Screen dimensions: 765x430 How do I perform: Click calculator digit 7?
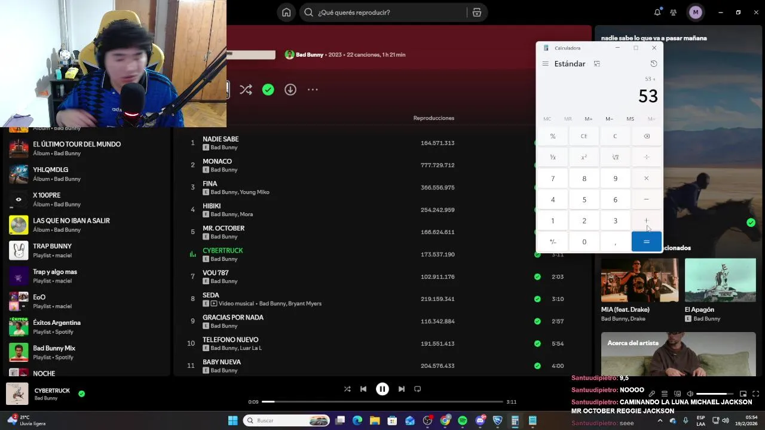pos(553,179)
